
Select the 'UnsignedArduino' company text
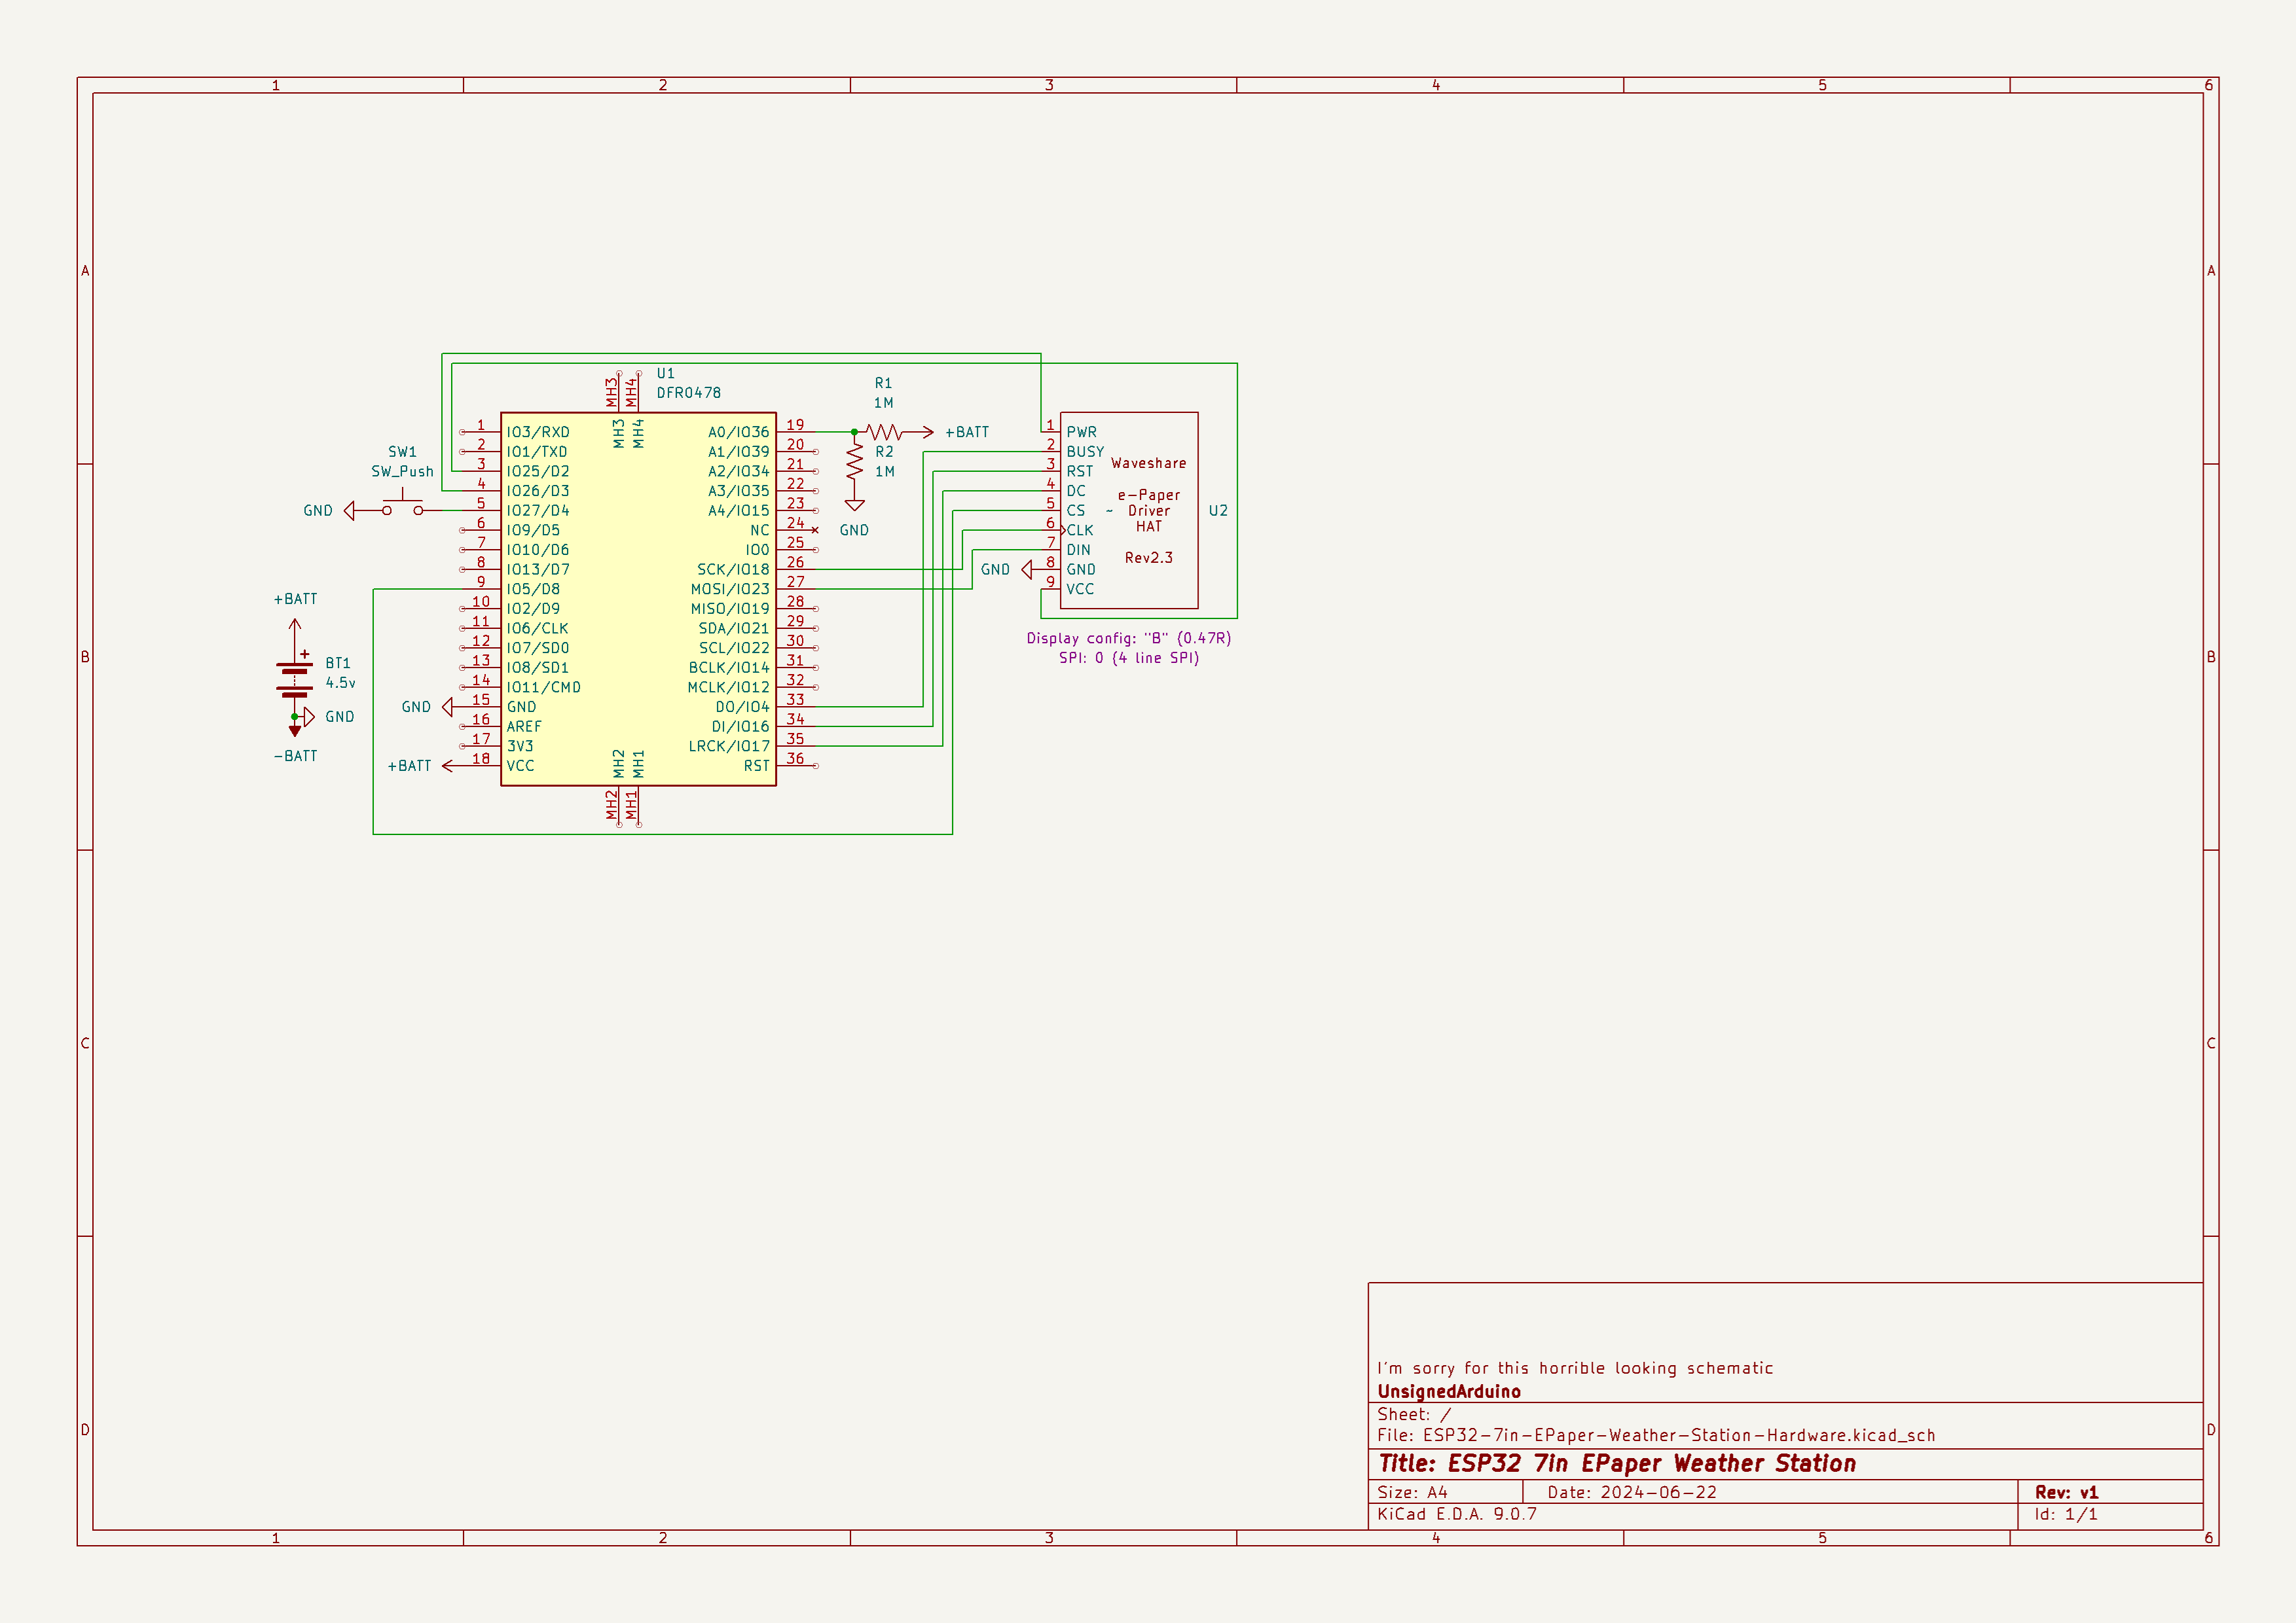click(x=1449, y=1391)
